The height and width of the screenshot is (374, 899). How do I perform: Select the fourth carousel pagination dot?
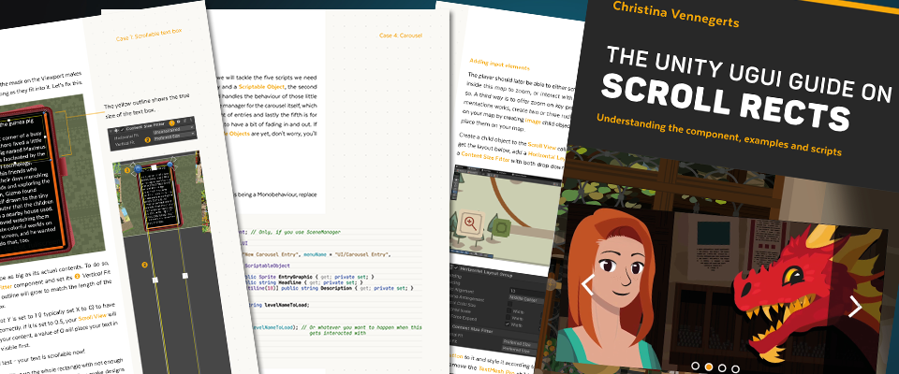pos(735,368)
